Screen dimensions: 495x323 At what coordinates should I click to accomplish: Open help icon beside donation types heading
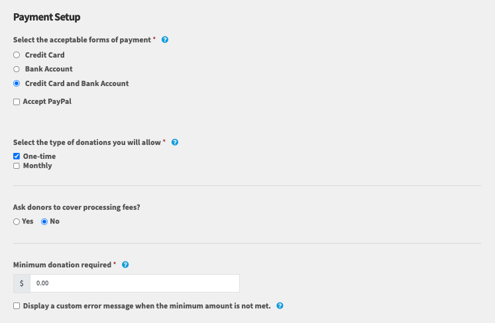tap(175, 142)
